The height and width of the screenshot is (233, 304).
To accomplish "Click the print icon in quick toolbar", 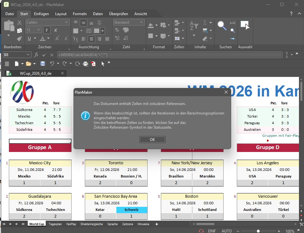I will [85, 64].
